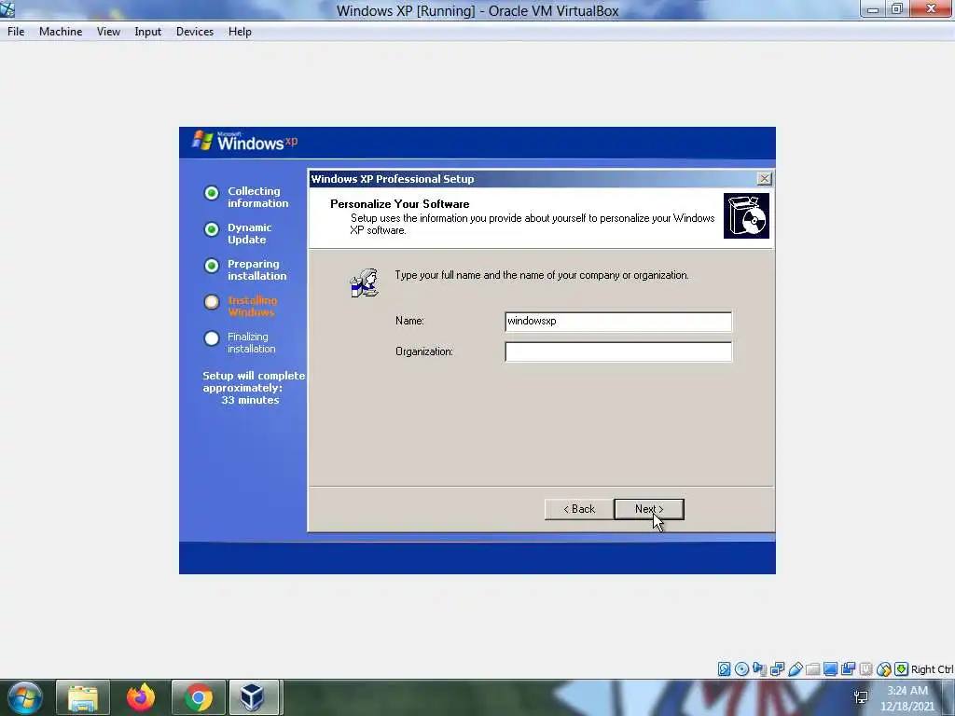The width and height of the screenshot is (955, 716).
Task: Click the VirtualBox icon in the title bar
Action: click(7, 9)
